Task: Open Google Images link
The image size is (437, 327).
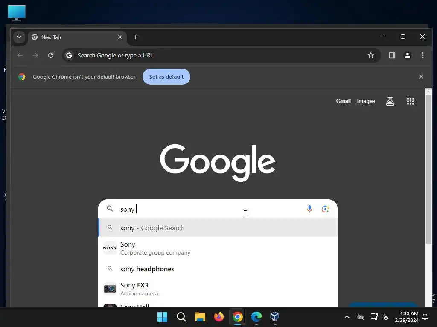Action: (366, 101)
